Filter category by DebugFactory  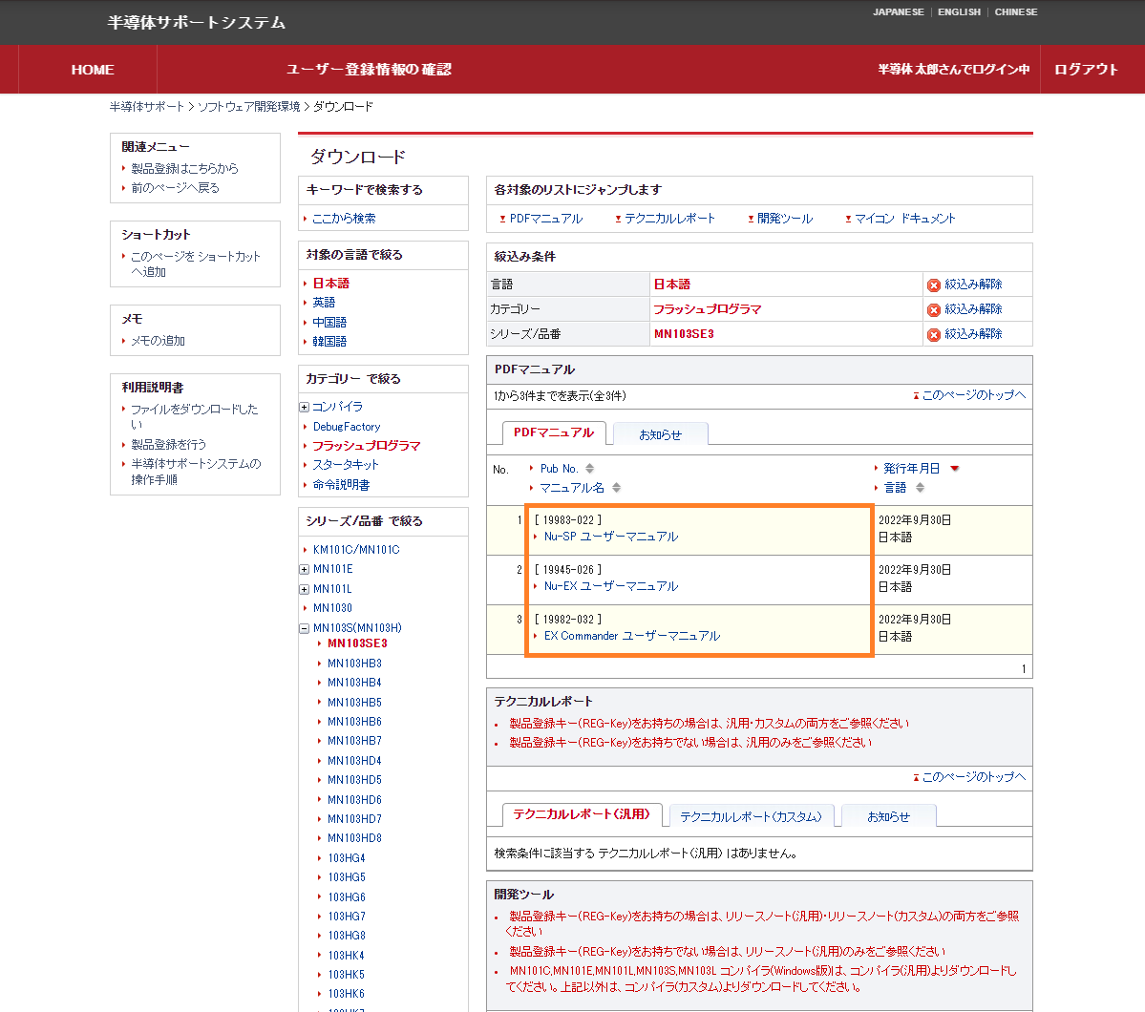coord(347,427)
